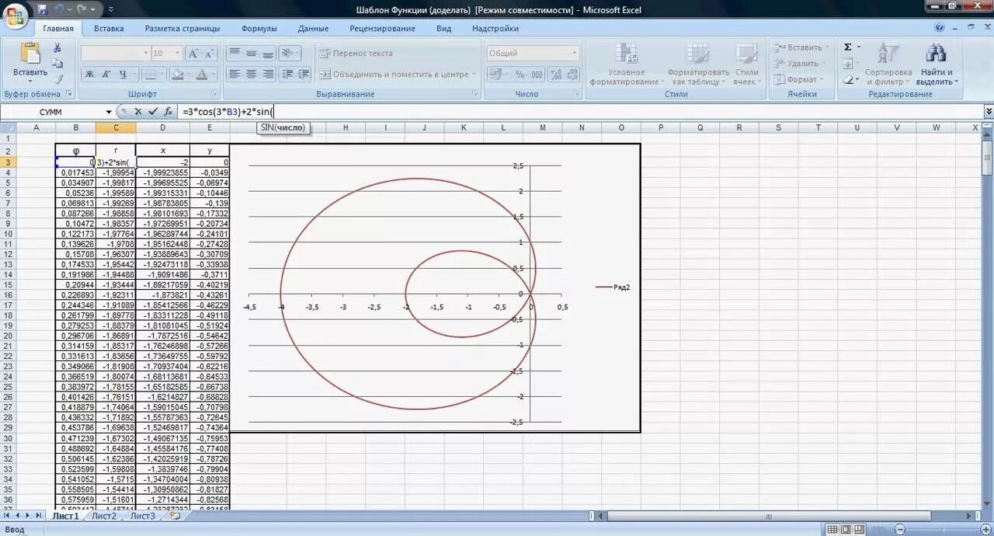Increase cell indent
994x536 pixels.
[303, 75]
